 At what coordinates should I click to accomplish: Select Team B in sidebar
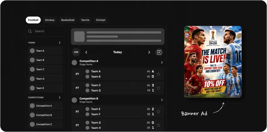click(46, 60)
